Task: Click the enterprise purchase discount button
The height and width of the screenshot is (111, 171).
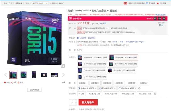Action: [x=34, y=90]
